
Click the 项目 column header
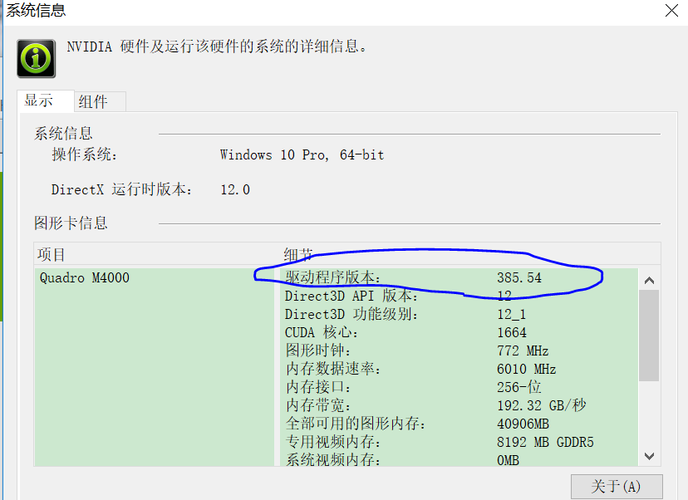52,254
